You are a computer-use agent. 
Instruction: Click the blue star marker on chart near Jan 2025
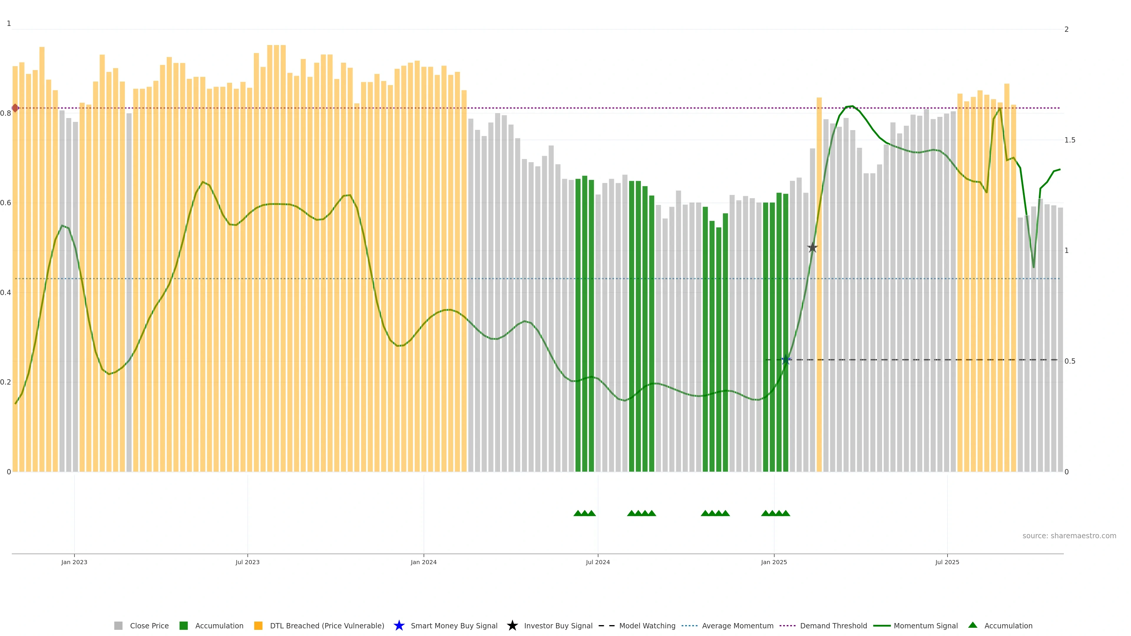pos(786,360)
